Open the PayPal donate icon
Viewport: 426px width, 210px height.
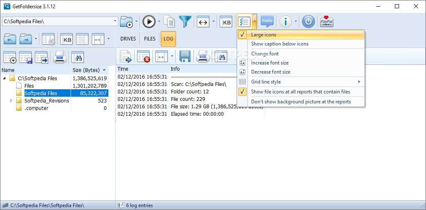[x=327, y=21]
